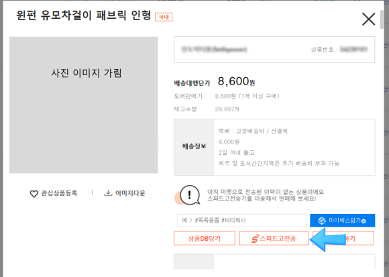Click the shipping fee 4,000원 text
The height and width of the screenshot is (277, 389).
click(x=229, y=142)
